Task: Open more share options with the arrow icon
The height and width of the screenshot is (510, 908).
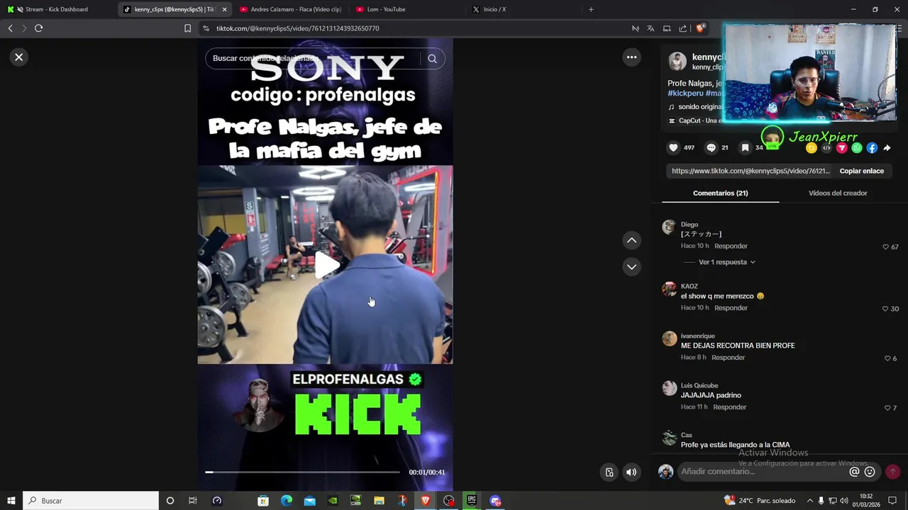Action: pos(887,148)
